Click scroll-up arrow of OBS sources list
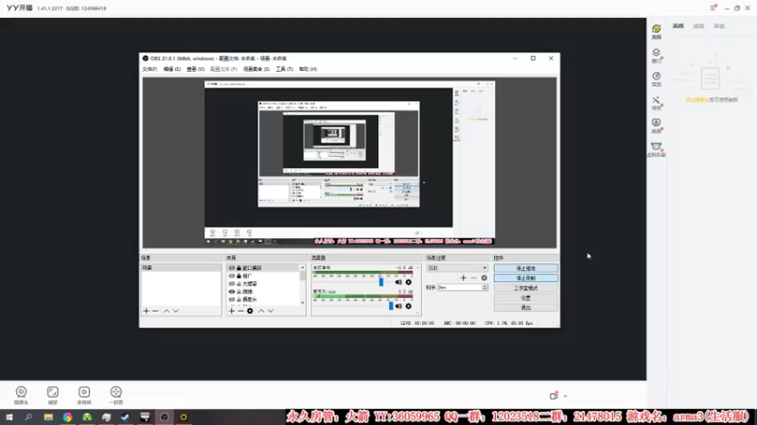This screenshot has width=757, height=425. click(x=303, y=267)
